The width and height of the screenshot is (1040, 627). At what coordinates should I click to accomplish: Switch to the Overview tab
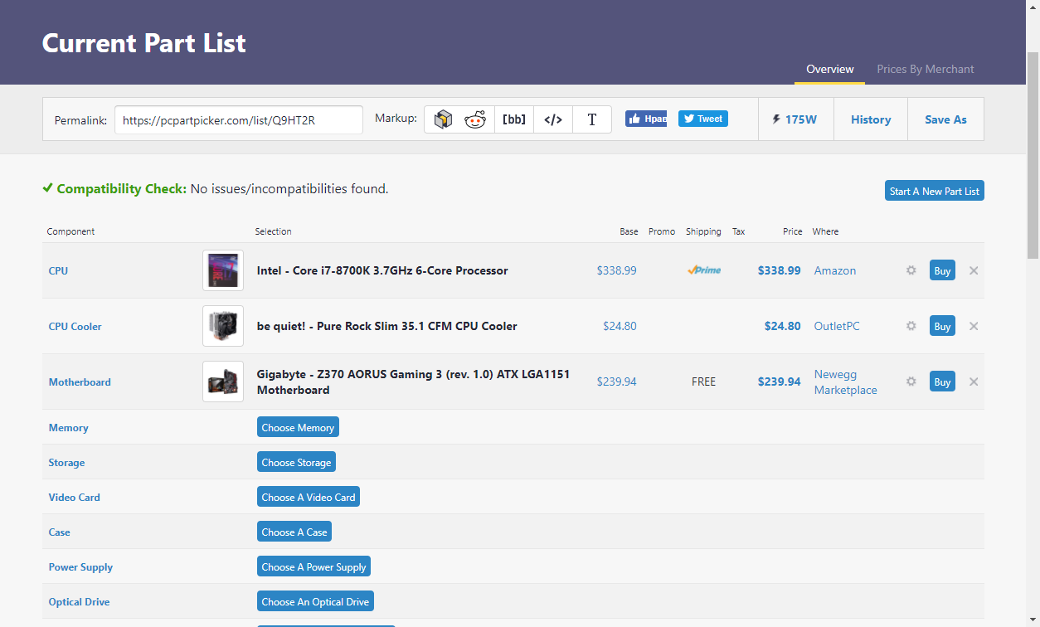(x=830, y=69)
